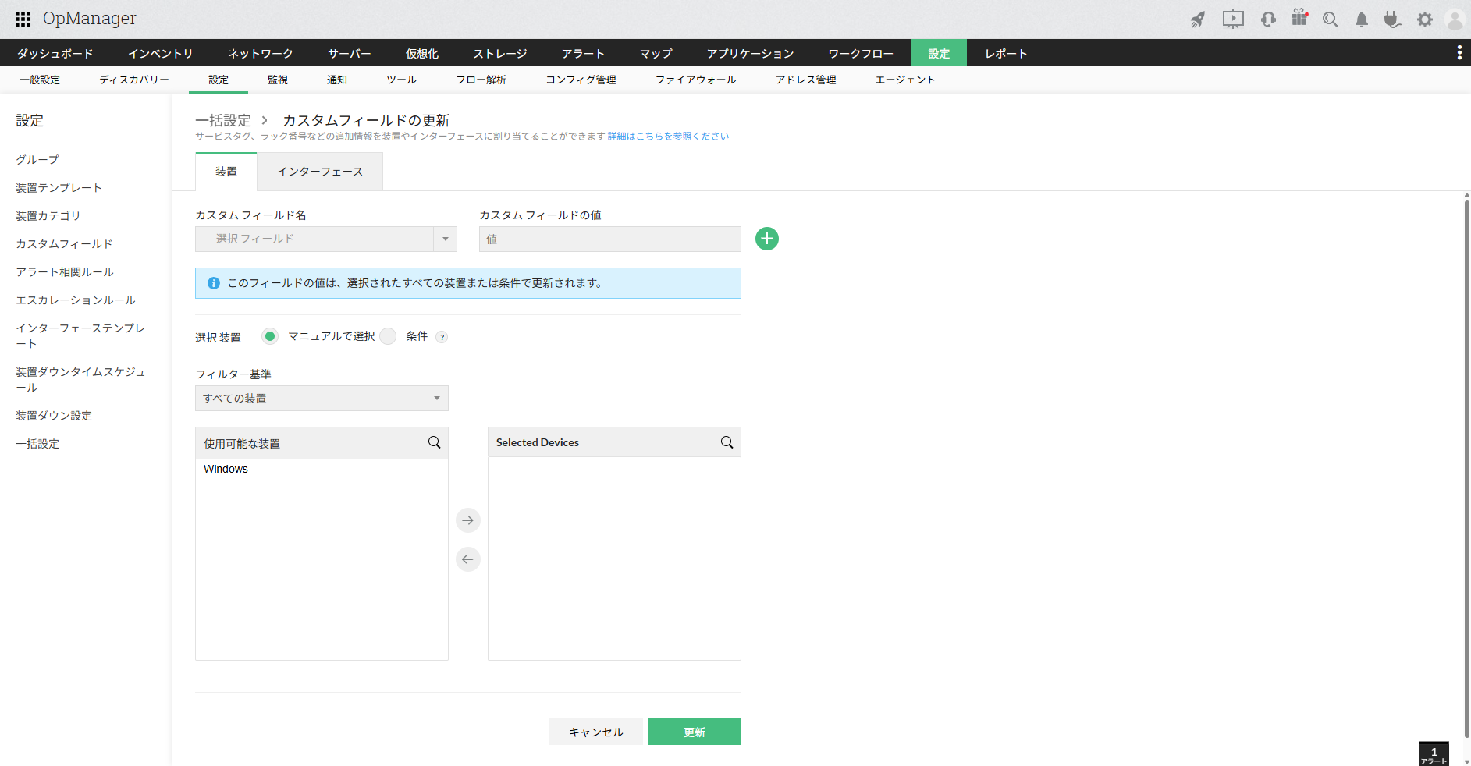
Task: Click the キャンセル button
Action: pyautogui.click(x=596, y=732)
